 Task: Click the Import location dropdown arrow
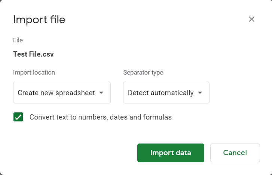(x=101, y=93)
